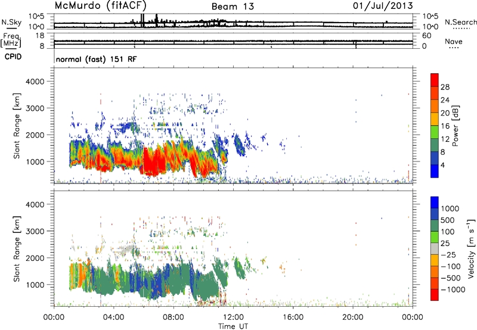Screen dimensions: 477x330
Task: Click the Slant Range [km] label of velocity panel
Action: click(x=17, y=248)
